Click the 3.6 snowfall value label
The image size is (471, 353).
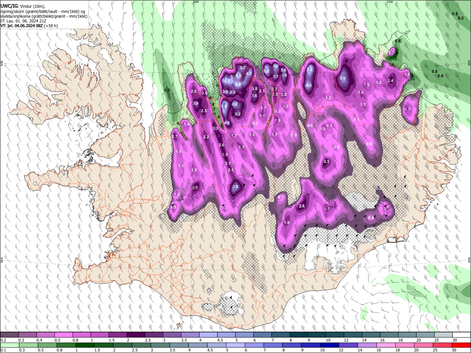(x=254, y=96)
